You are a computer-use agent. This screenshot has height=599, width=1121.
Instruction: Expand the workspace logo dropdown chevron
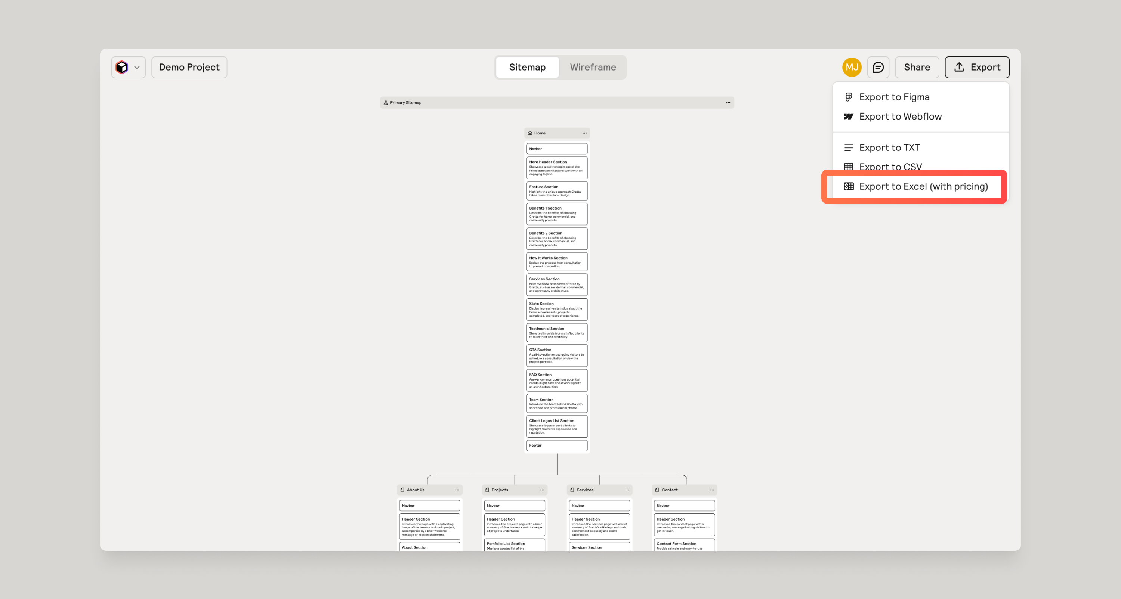(137, 68)
